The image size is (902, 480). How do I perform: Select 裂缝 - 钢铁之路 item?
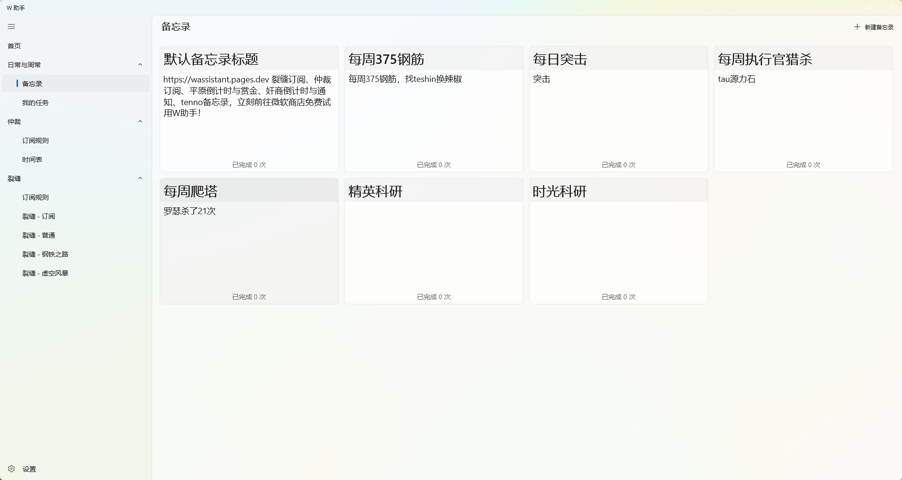pos(45,254)
